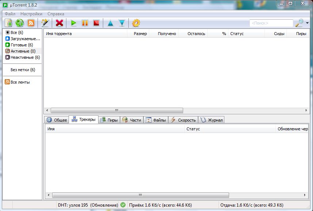Open the search engine dropdown arrow
This screenshot has width=313, height=211.
coord(307,23)
